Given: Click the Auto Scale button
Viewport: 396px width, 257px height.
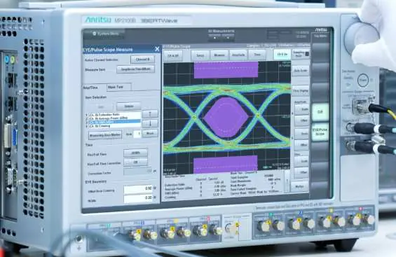Looking at the screenshot, I should pyautogui.click(x=301, y=71).
